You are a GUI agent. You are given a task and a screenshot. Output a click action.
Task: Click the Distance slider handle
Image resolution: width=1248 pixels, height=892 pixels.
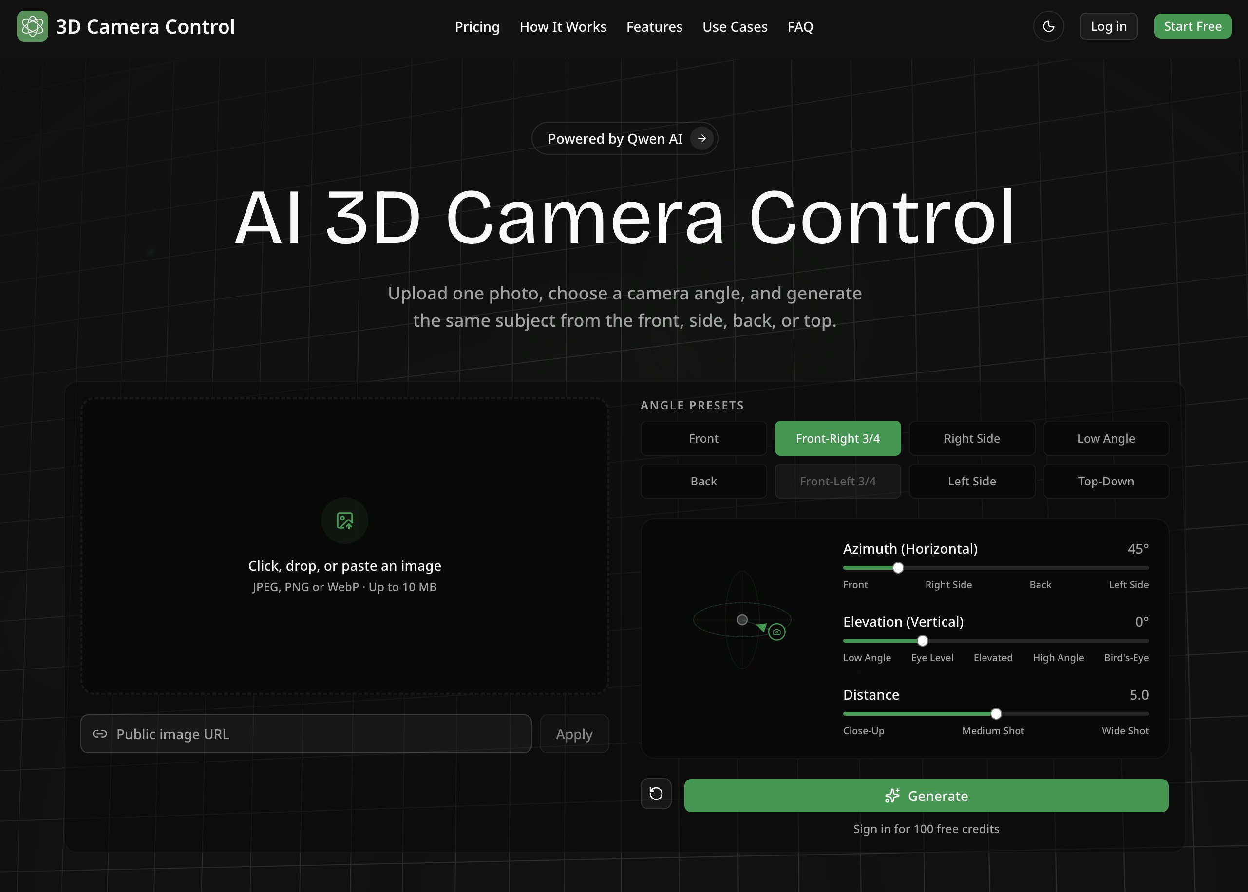tap(996, 714)
